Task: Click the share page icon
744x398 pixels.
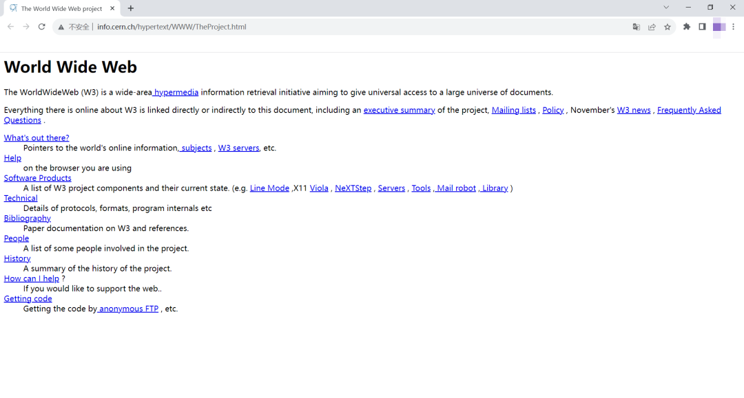Action: pyautogui.click(x=652, y=27)
